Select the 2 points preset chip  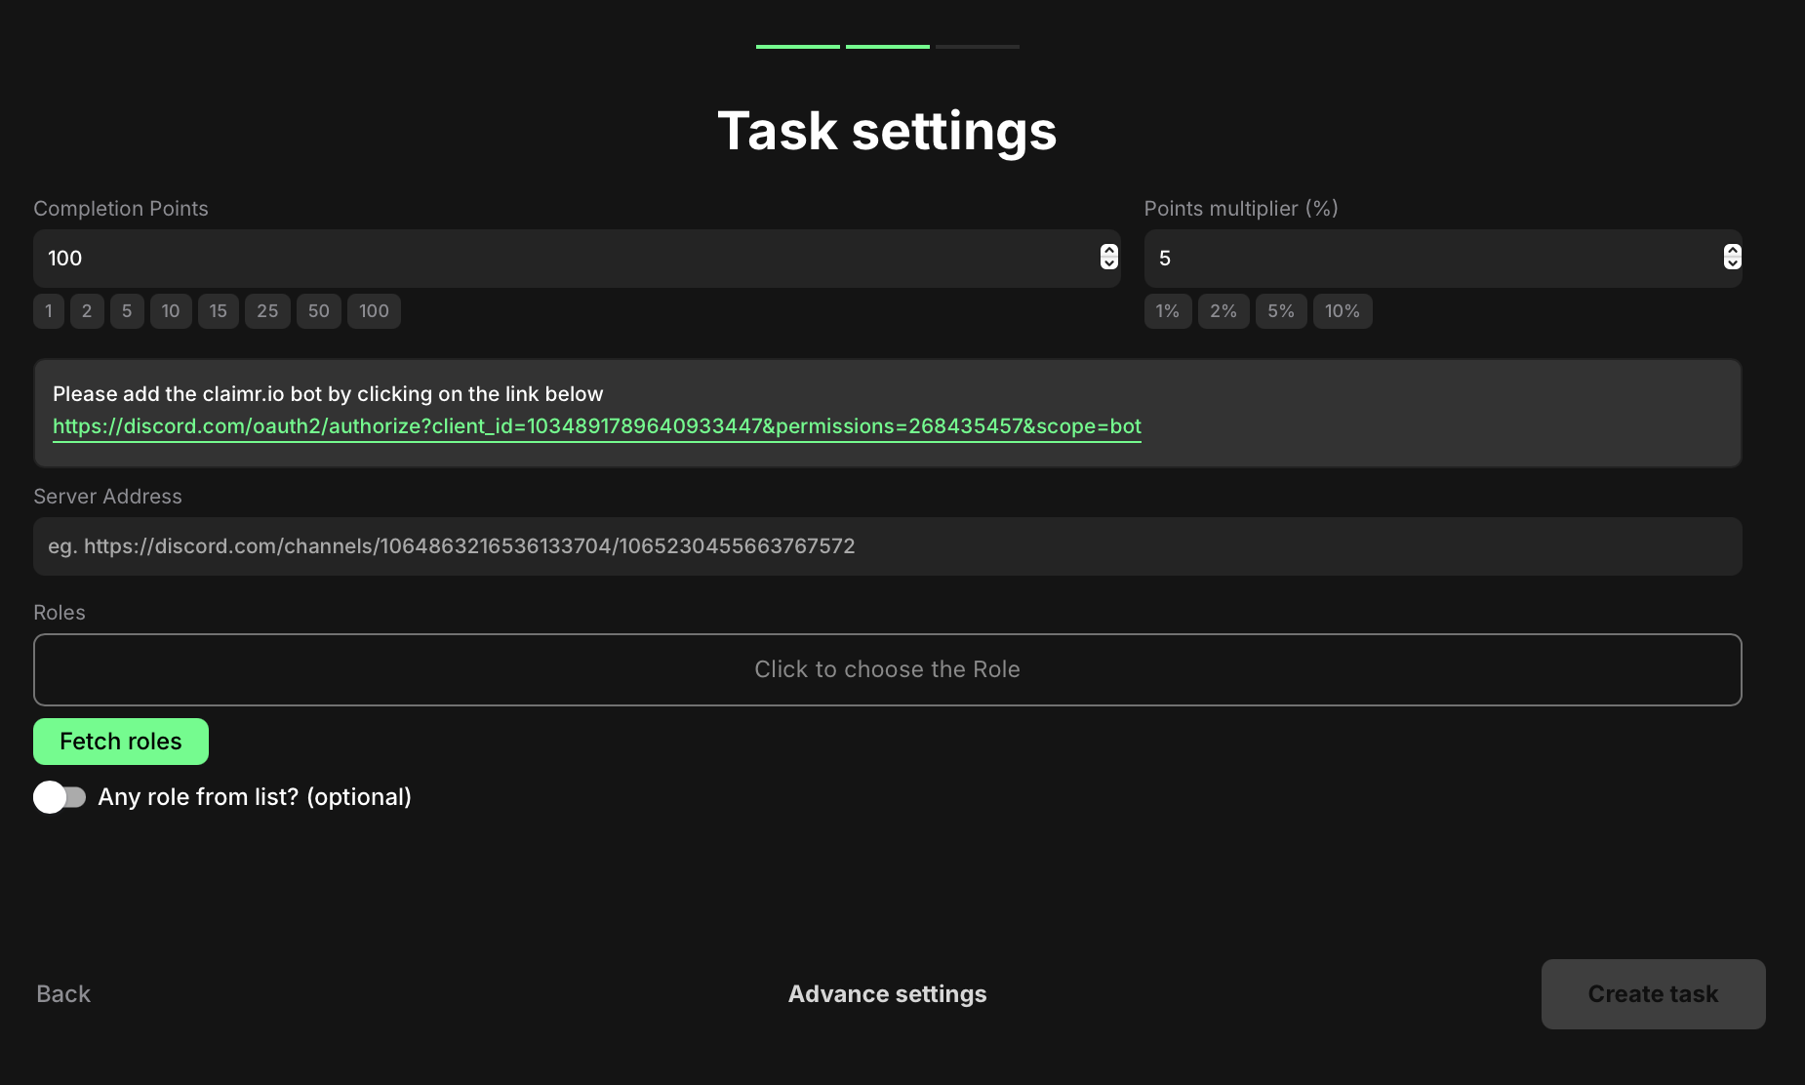(87, 311)
